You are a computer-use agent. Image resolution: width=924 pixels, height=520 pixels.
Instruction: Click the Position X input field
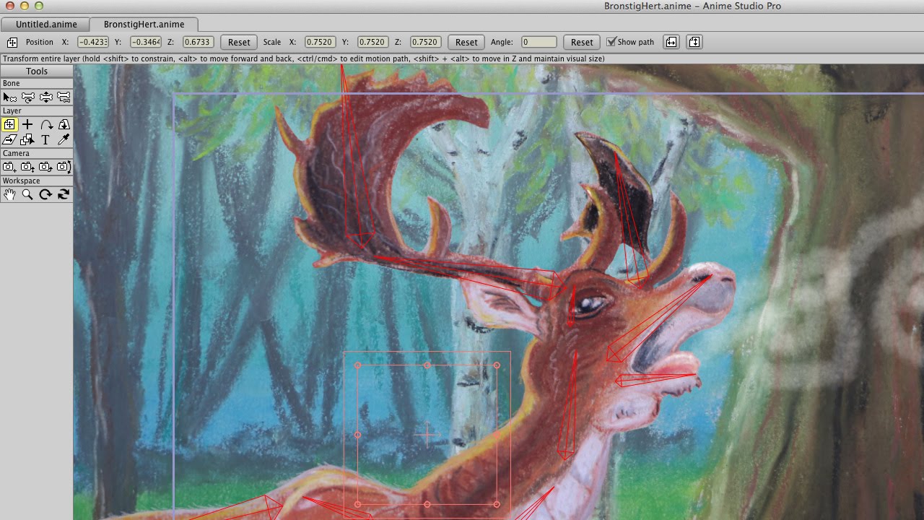coord(92,42)
